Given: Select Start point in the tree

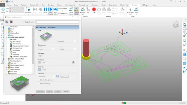Looking at the screenshot, I should coord(14,72).
